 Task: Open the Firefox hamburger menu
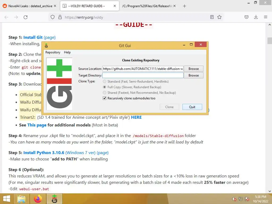coord(266,17)
